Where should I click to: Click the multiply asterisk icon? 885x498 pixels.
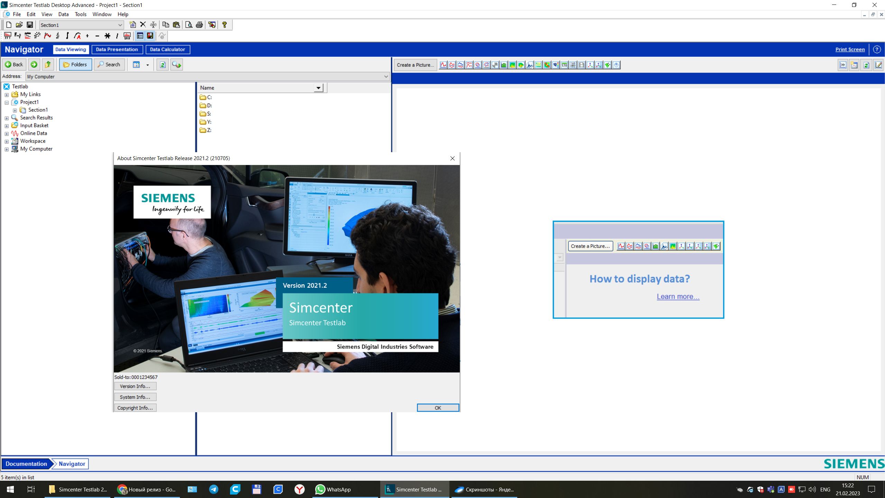[107, 36]
